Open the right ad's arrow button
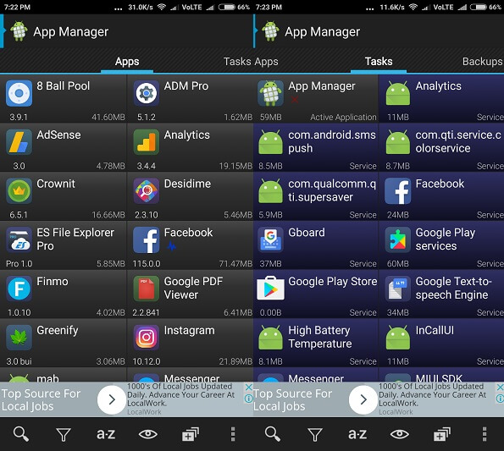The image size is (504, 451). coord(363,399)
